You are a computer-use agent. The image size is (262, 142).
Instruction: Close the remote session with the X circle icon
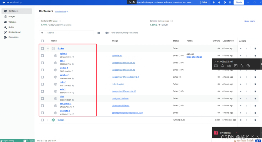[x=248, y=66]
